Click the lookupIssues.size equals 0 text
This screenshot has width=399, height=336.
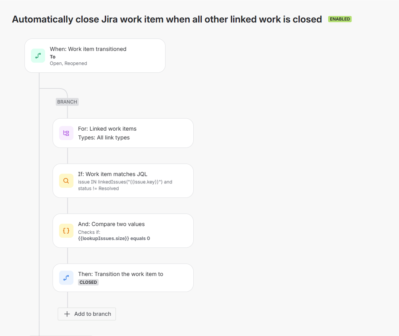coord(114,239)
